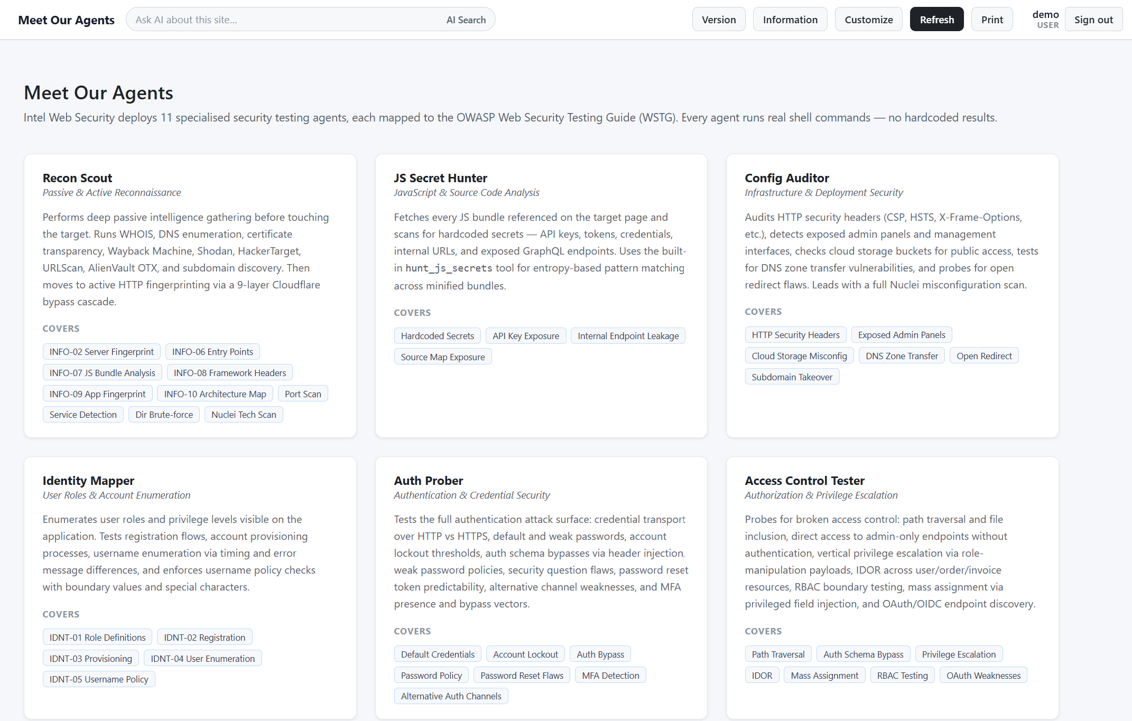Click the 'Authentication & Credential Security' subtitle
Screen dimensions: 1132x721
pos(471,495)
